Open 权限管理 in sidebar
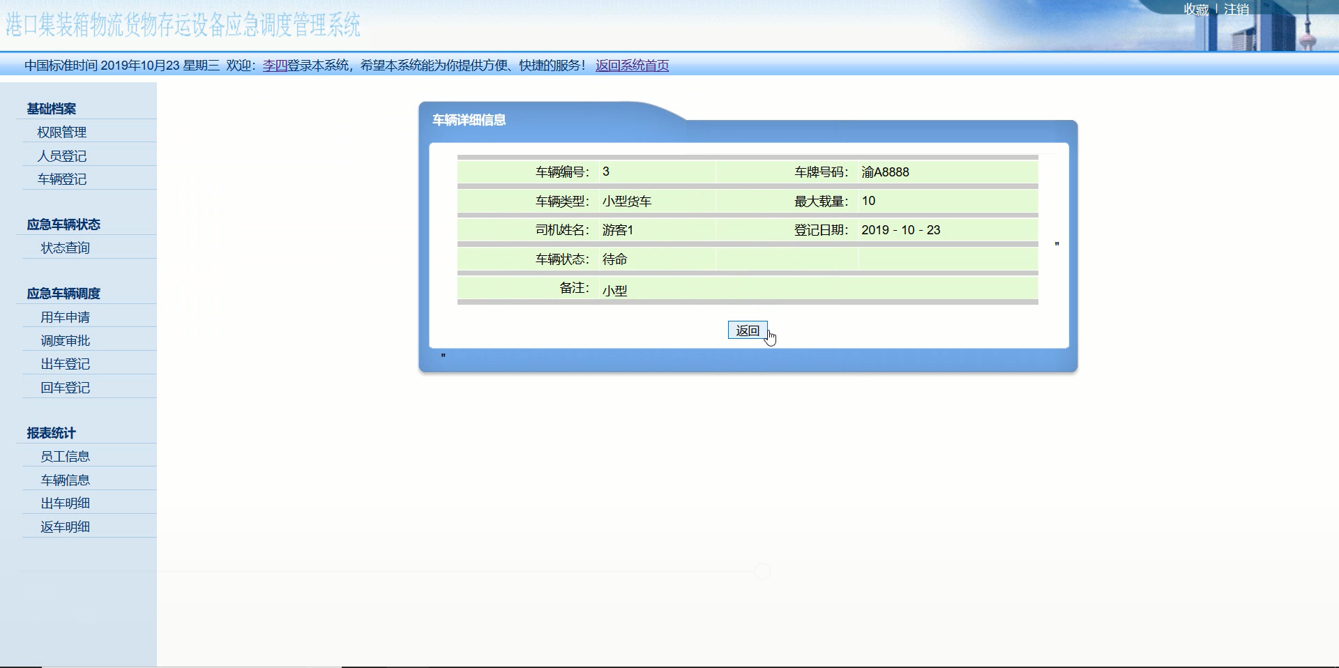1339x668 pixels. tap(62, 132)
